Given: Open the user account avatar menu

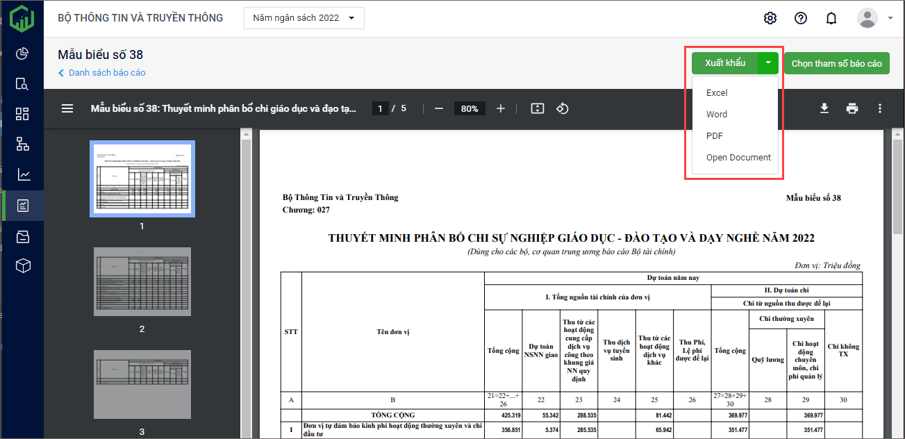Looking at the screenshot, I should [867, 18].
